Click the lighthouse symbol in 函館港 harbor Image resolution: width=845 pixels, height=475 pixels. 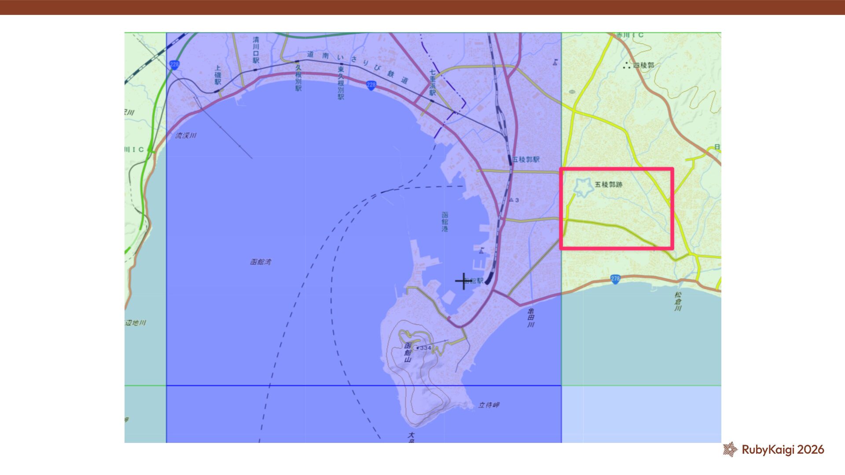(x=481, y=251)
